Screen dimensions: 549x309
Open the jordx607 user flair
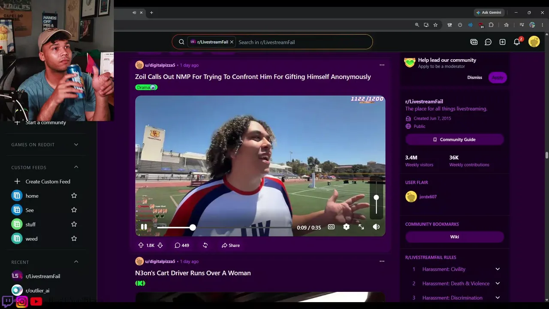point(421,197)
